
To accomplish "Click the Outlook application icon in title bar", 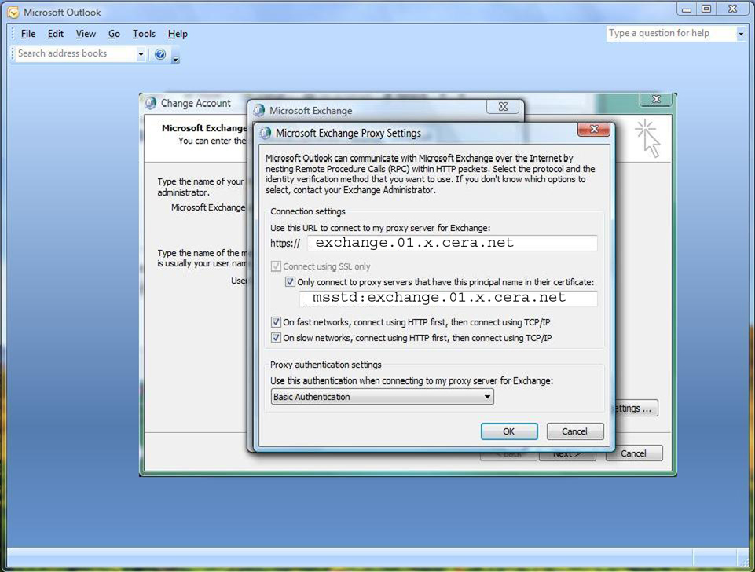I will (x=13, y=13).
